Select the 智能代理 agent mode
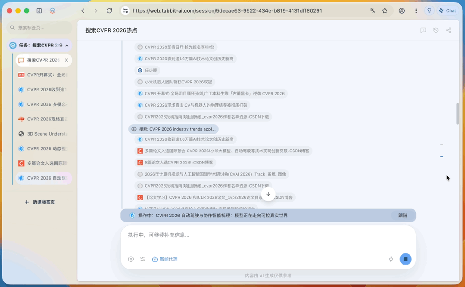 165,259
